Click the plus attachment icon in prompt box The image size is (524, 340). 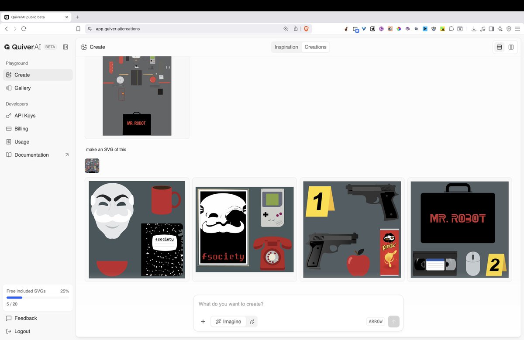203,322
